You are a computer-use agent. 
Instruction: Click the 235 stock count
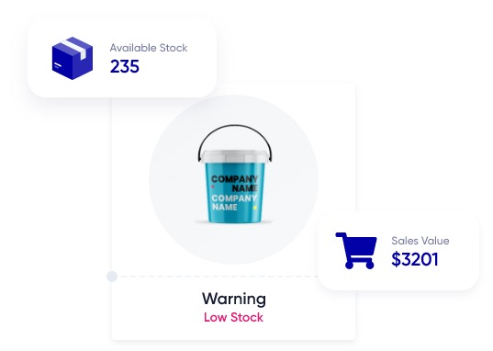[x=125, y=66]
